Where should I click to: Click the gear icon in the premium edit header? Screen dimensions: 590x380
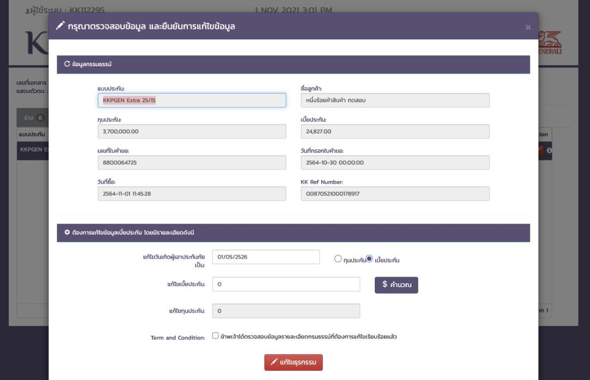click(x=67, y=233)
